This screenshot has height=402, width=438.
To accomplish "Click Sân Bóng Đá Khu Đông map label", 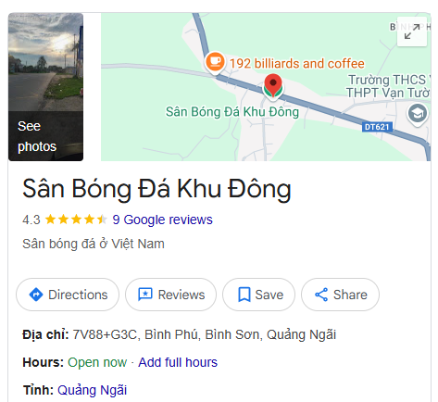I will [x=232, y=112].
